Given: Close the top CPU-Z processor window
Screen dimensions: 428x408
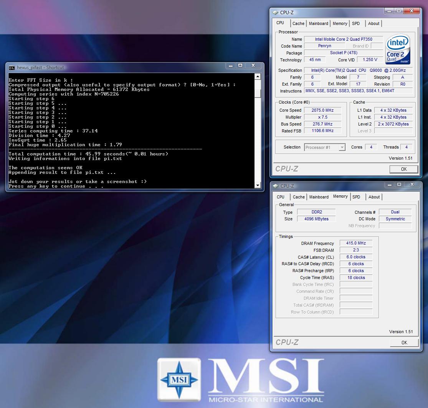Looking at the screenshot, I should point(412,11).
